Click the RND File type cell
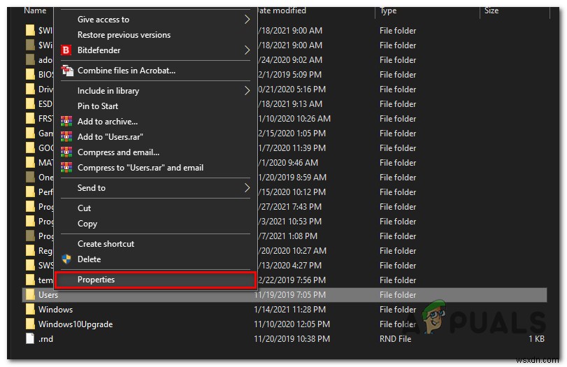Viewport: 567px width, 367px height. pos(395,339)
